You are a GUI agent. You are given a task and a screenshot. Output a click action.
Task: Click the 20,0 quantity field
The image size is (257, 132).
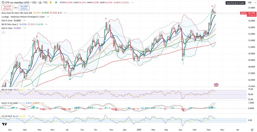[x=16, y=8]
